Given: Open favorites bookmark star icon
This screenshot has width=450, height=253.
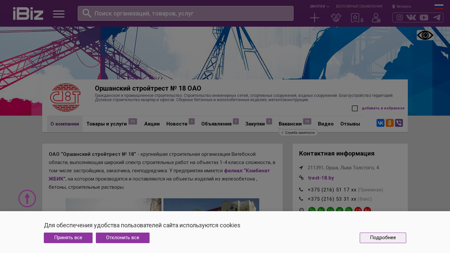Looking at the screenshot, I should click(x=355, y=18).
